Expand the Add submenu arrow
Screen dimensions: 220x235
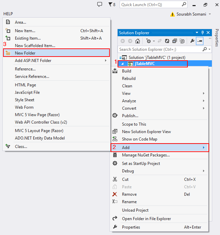tap(204, 148)
